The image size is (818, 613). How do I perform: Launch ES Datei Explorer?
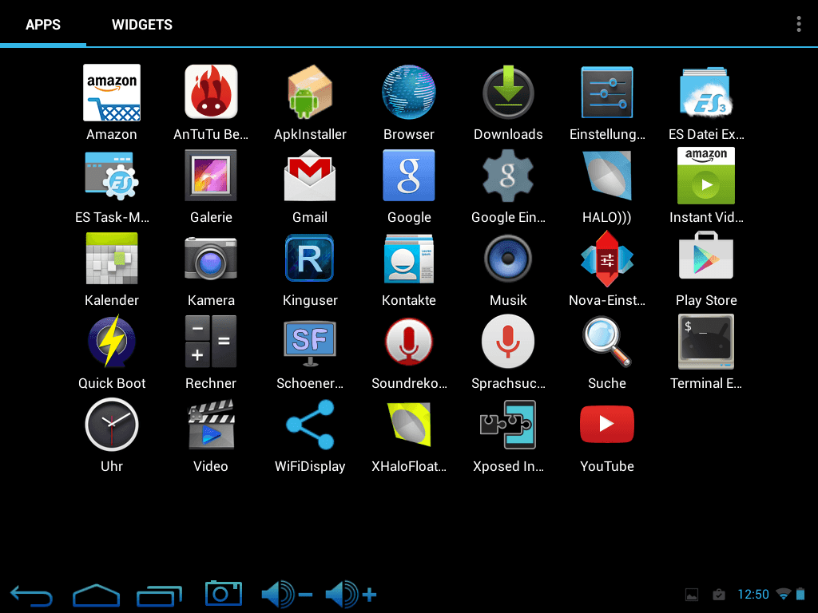[x=706, y=93]
